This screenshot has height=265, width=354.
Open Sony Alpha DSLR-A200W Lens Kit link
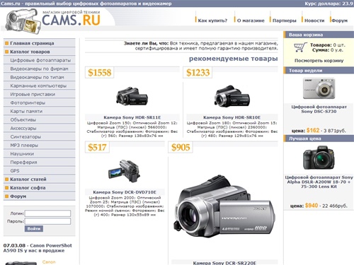pyautogui.click(x=319, y=182)
